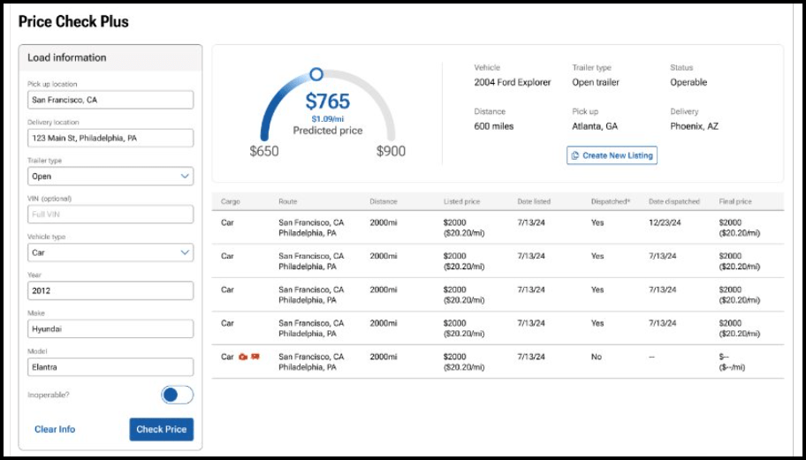The image size is (806, 460).
Task: Click the Trailer type chevron arrow
Action: pyautogui.click(x=185, y=176)
